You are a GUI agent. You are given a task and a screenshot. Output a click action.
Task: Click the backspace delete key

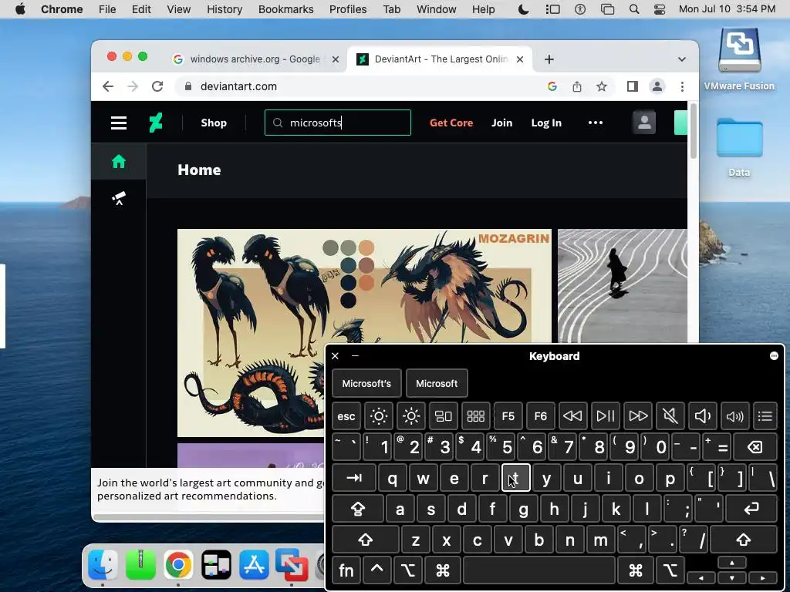click(x=755, y=447)
